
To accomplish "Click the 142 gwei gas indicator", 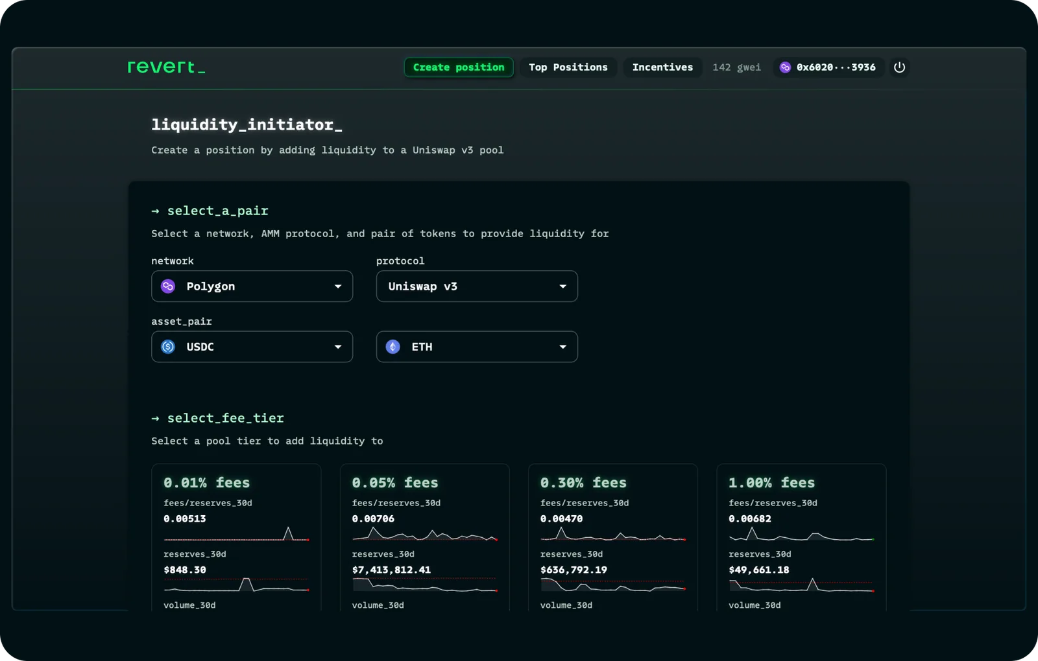I will pos(736,67).
